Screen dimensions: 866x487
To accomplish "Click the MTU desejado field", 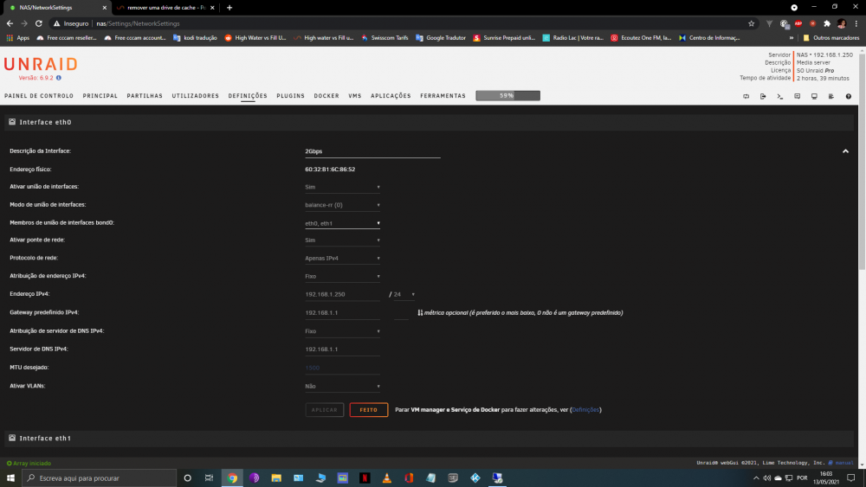I will coord(342,368).
